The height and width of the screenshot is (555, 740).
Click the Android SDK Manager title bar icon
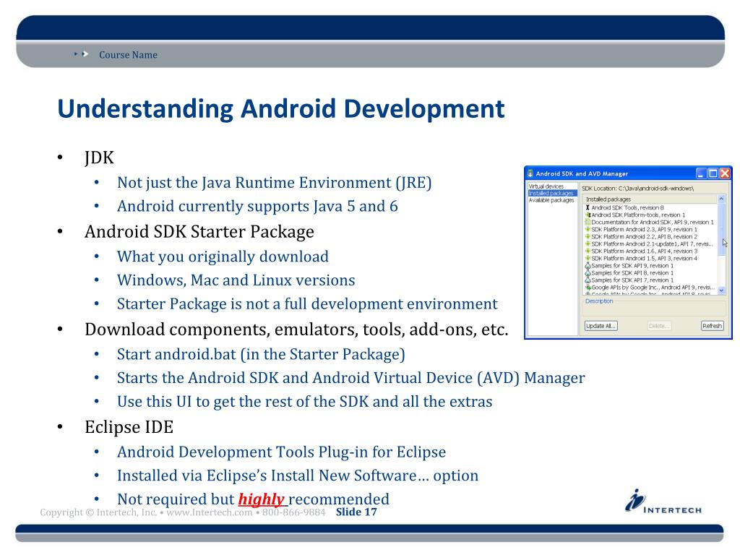pos(530,173)
